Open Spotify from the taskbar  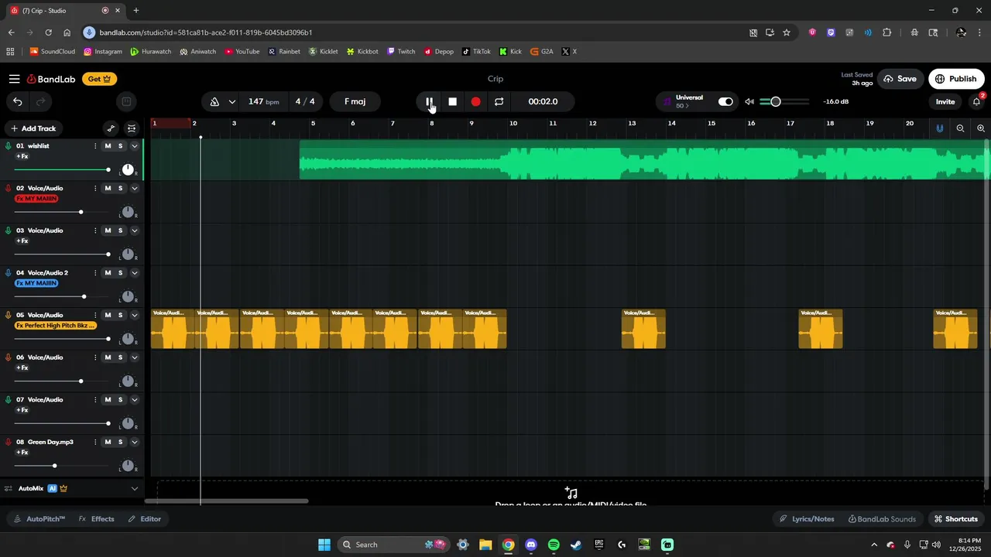click(x=554, y=545)
